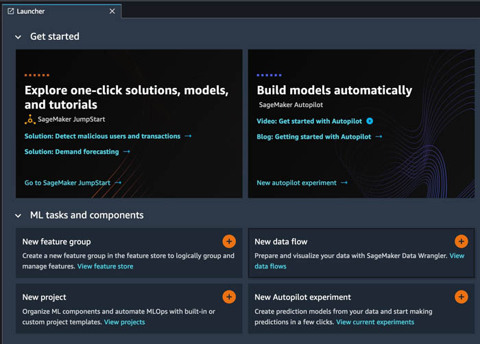The image size is (480, 344).
Task: Close the Launcher tab
Action: (x=112, y=12)
